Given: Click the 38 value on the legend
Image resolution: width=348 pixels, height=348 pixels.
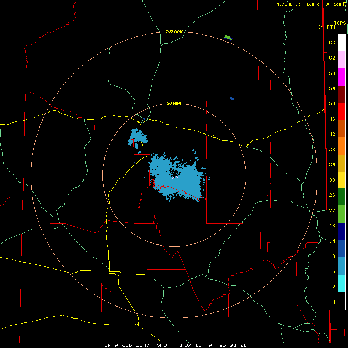Looking at the screenshot, I should tap(332, 149).
